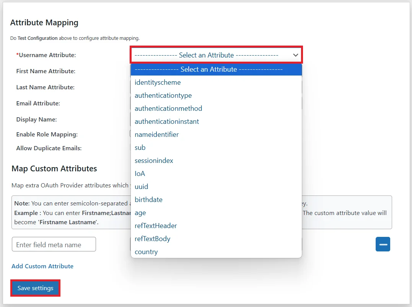
Task: Pick IoA attribute option
Action: (216, 174)
